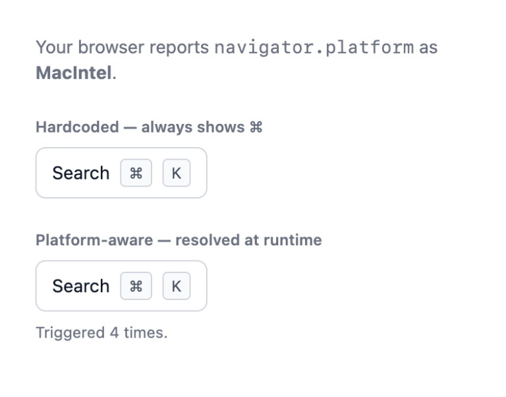506x397 pixels.
Task: Click the word 'Hardcoded' in the first heading
Action: [x=78, y=127]
